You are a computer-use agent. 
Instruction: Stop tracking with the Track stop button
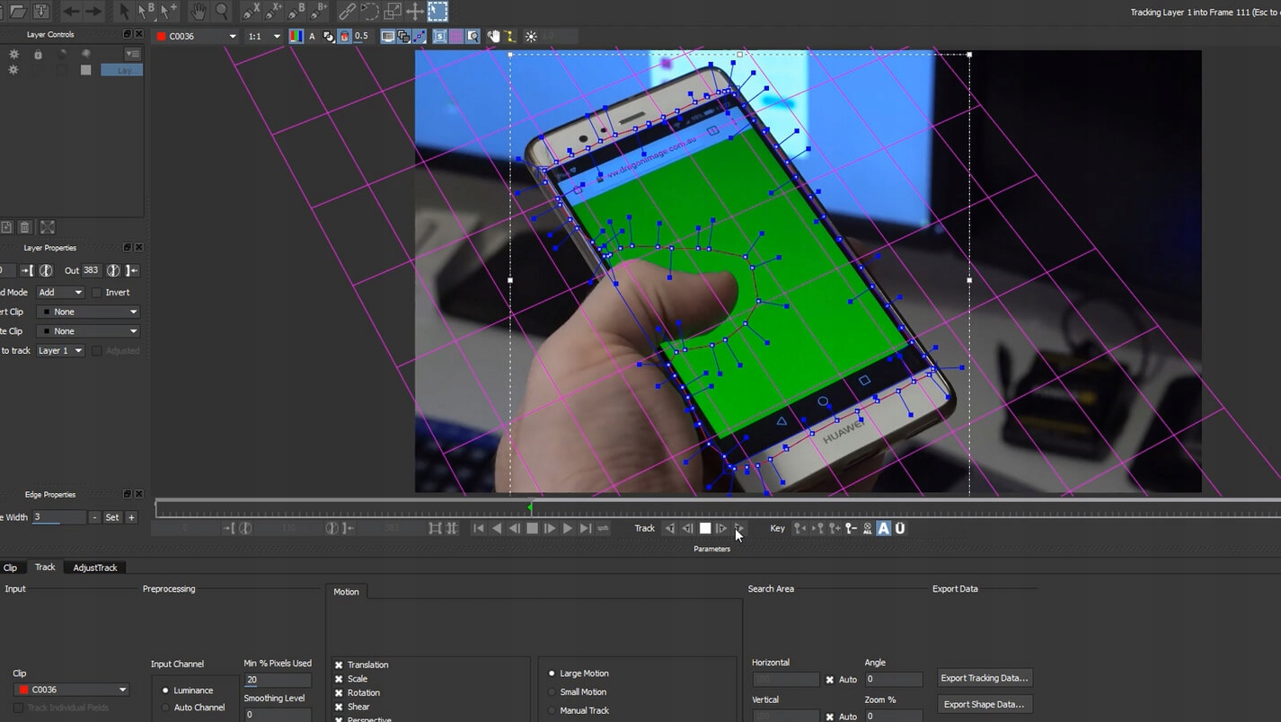(705, 529)
